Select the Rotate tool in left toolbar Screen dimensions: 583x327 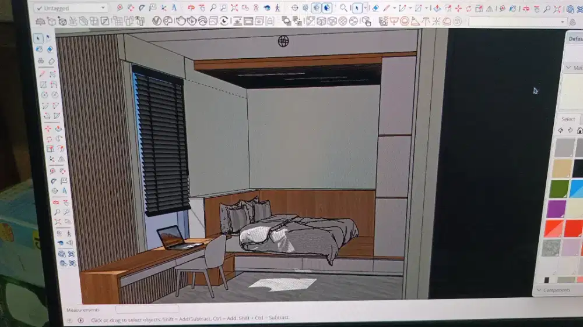(x=48, y=139)
